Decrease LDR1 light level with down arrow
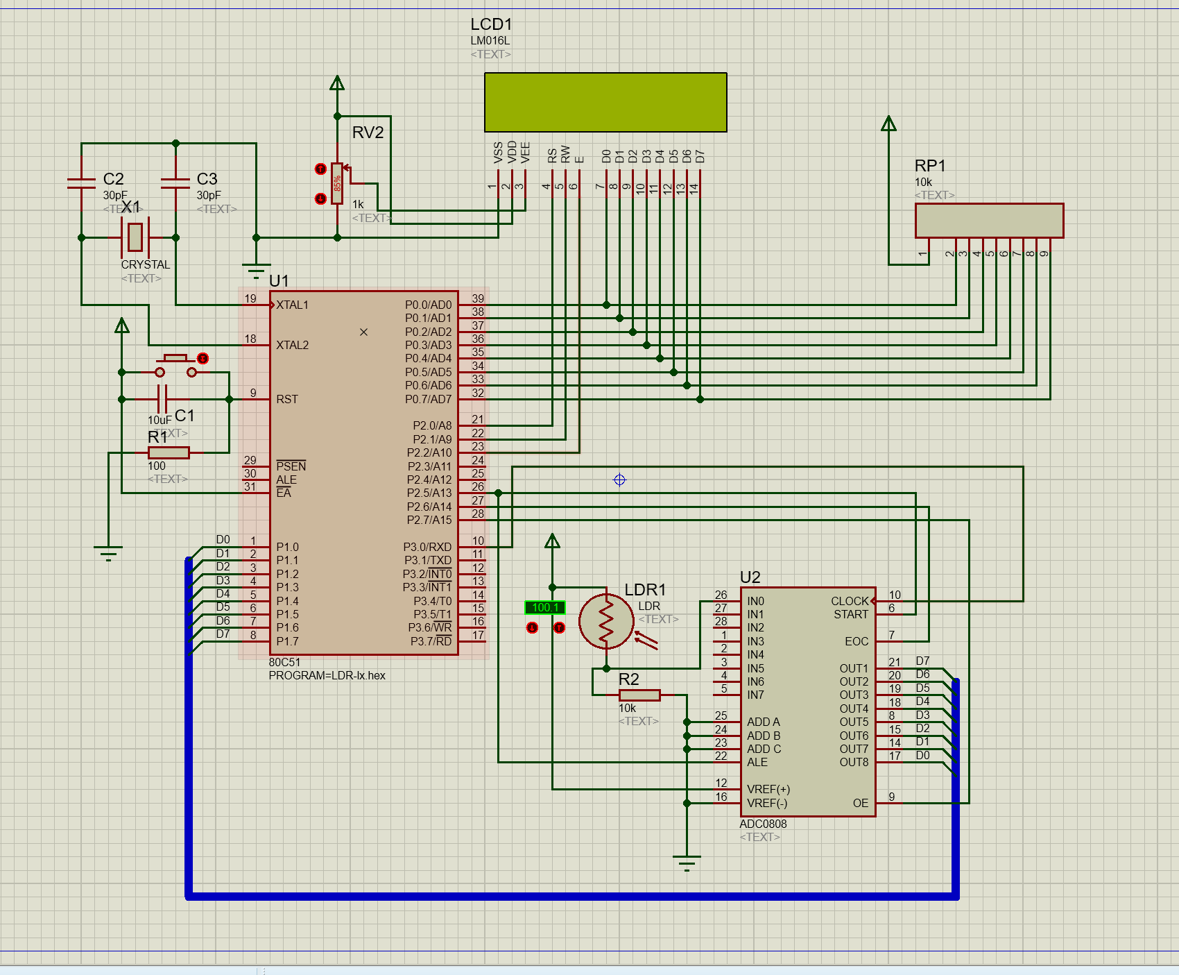The image size is (1179, 975). coord(532,628)
